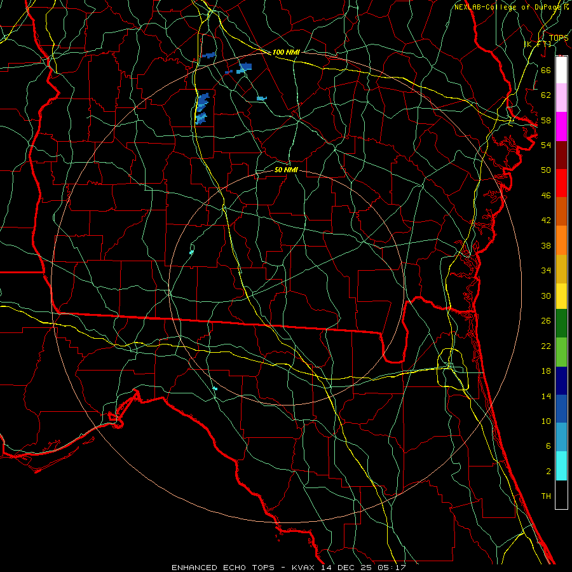Click the navy 14-18 legend color band
572x572 pixels.
click(x=561, y=381)
